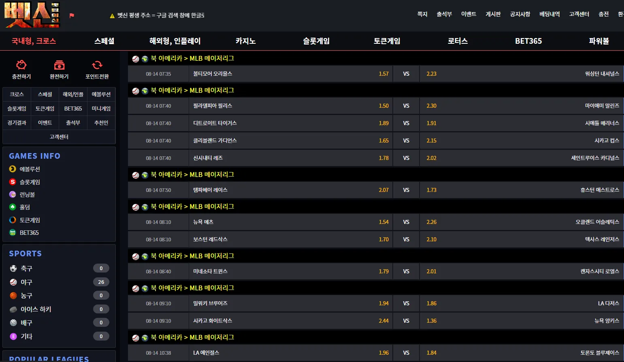Open the 스페셜 main tab
Viewport: 624px width, 362px height.
(x=104, y=41)
